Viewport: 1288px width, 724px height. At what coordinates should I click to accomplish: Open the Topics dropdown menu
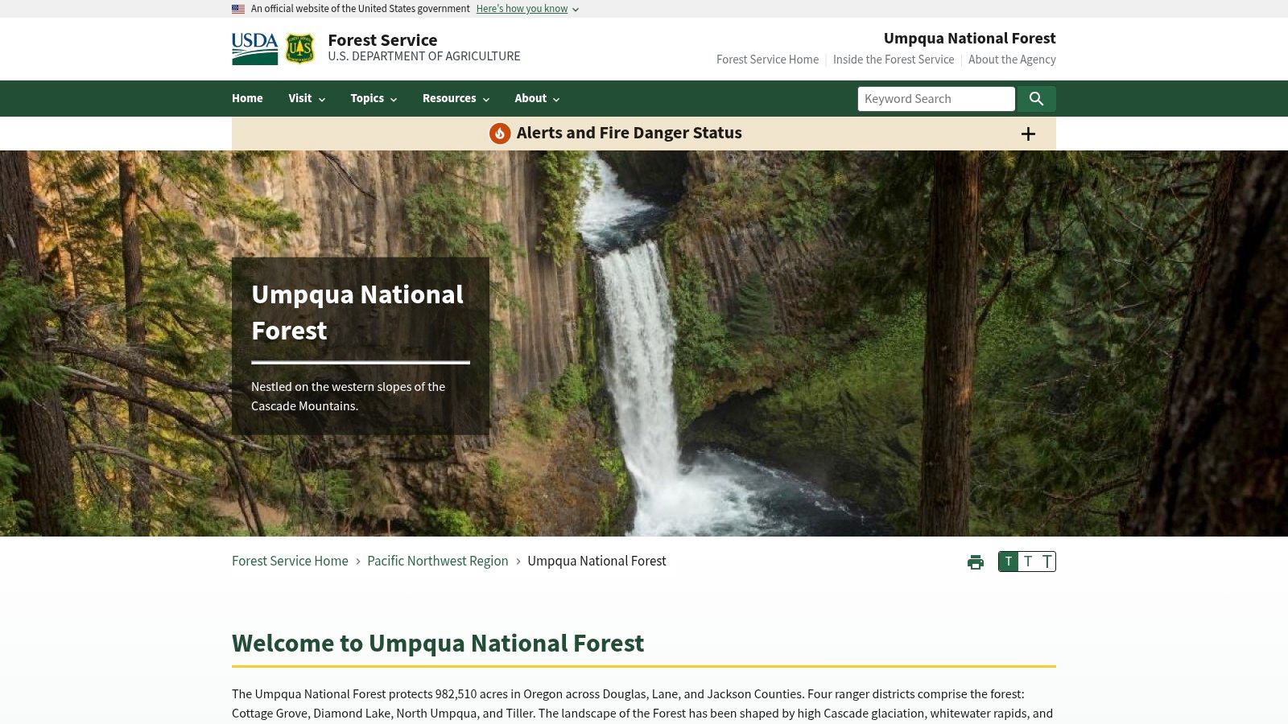coord(374,98)
